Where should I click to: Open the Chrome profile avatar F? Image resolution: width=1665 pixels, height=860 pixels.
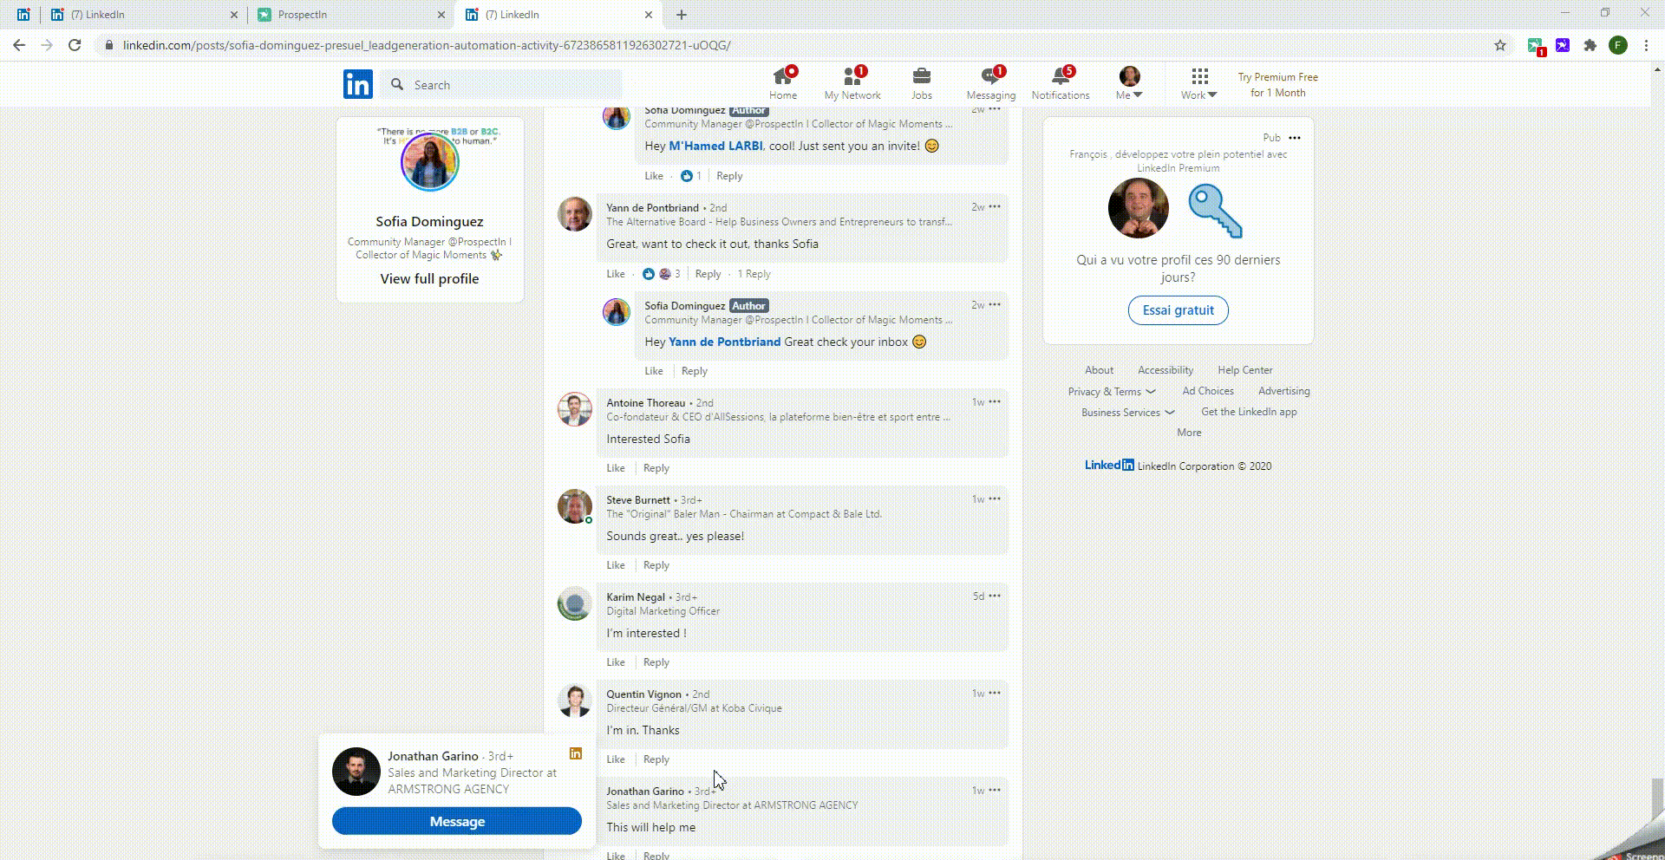1618,45
